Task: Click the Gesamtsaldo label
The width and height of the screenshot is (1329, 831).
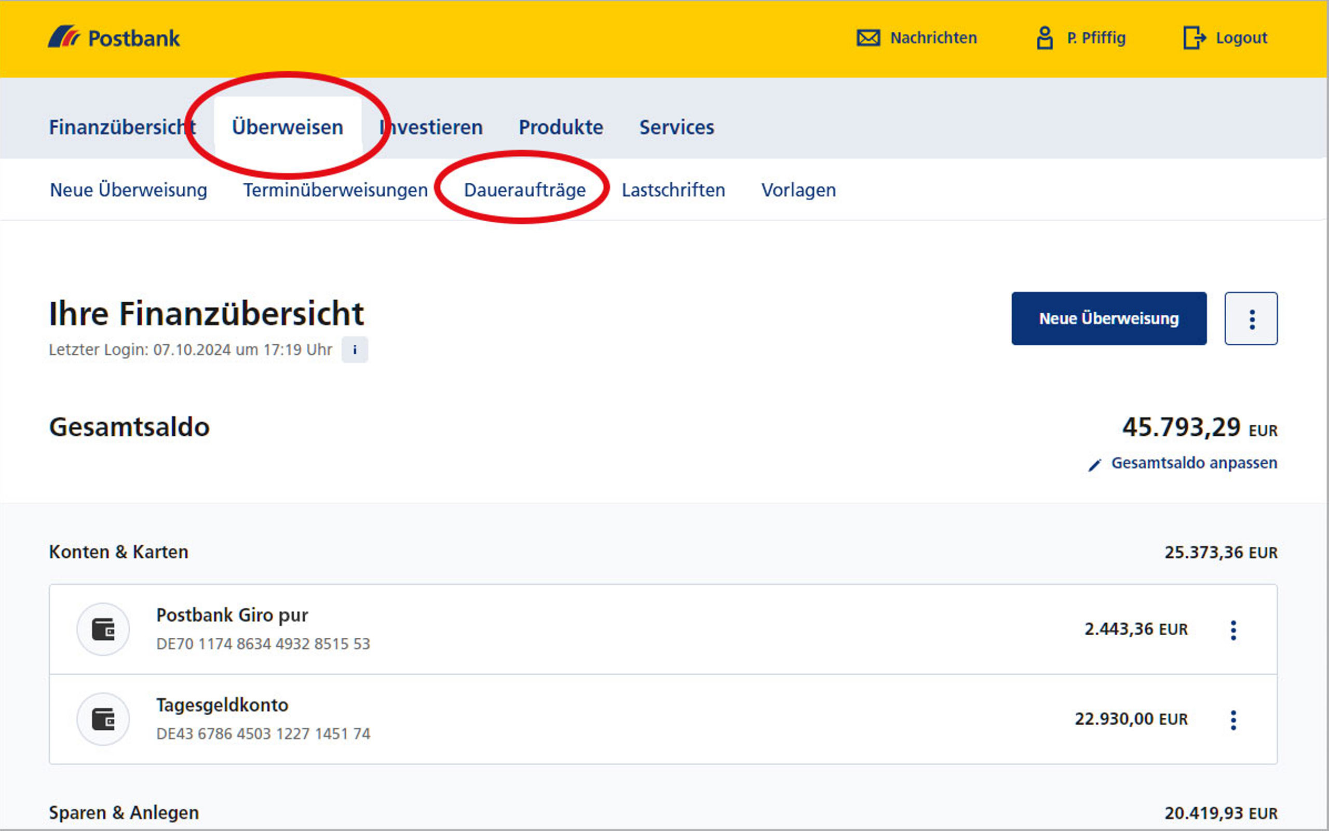Action: tap(130, 427)
